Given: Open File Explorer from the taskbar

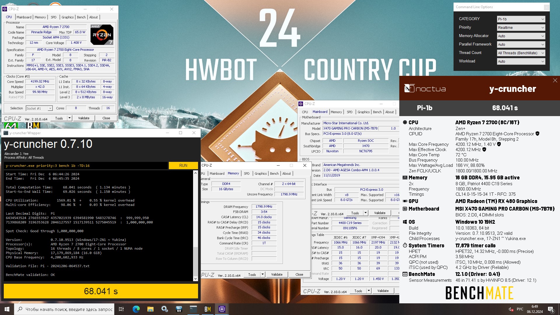Looking at the screenshot, I should [x=150, y=309].
